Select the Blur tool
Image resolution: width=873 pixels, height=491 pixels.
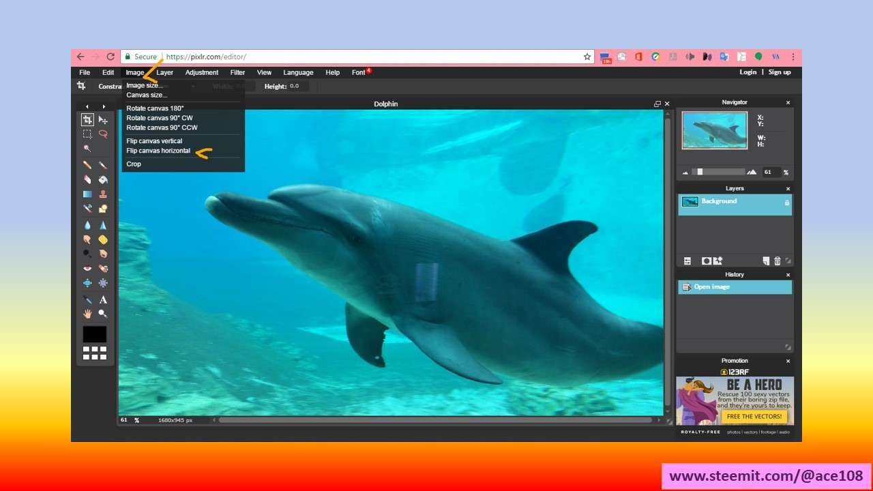(87, 225)
